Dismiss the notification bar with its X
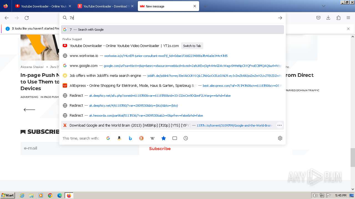This screenshot has height=199, width=355. (x=348, y=28)
